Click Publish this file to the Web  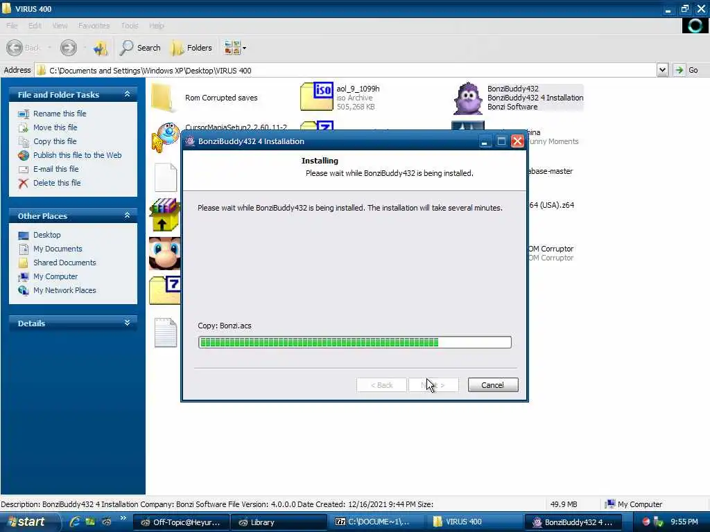[x=77, y=155]
